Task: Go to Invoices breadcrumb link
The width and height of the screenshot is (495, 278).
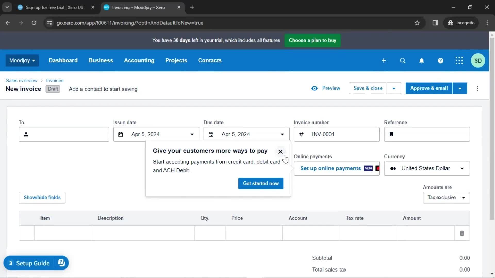Action: click(x=55, y=81)
